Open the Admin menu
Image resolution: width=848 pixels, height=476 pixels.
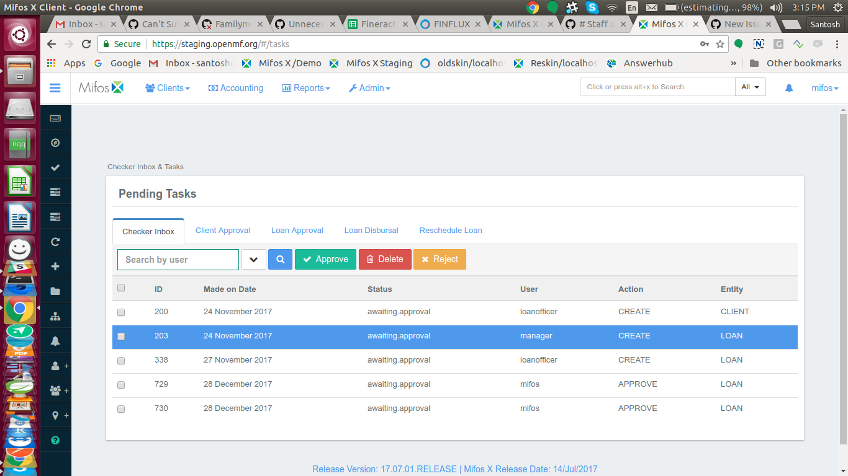(x=369, y=88)
